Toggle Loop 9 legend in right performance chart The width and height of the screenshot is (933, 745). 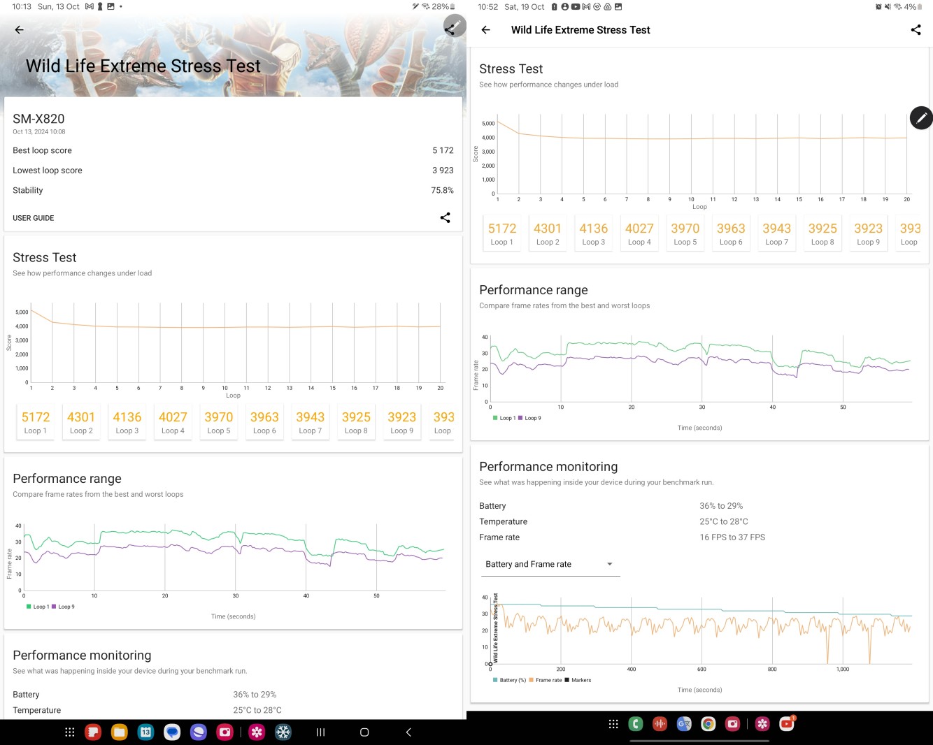[529, 418]
